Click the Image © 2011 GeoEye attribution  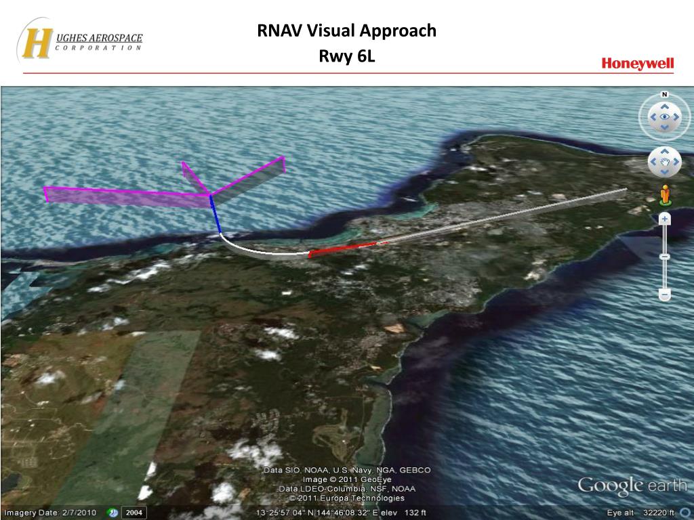347,479
